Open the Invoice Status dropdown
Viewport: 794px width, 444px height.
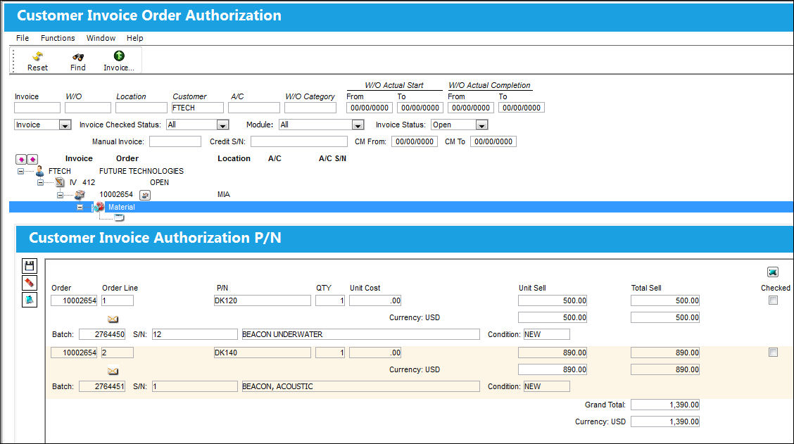(x=481, y=125)
